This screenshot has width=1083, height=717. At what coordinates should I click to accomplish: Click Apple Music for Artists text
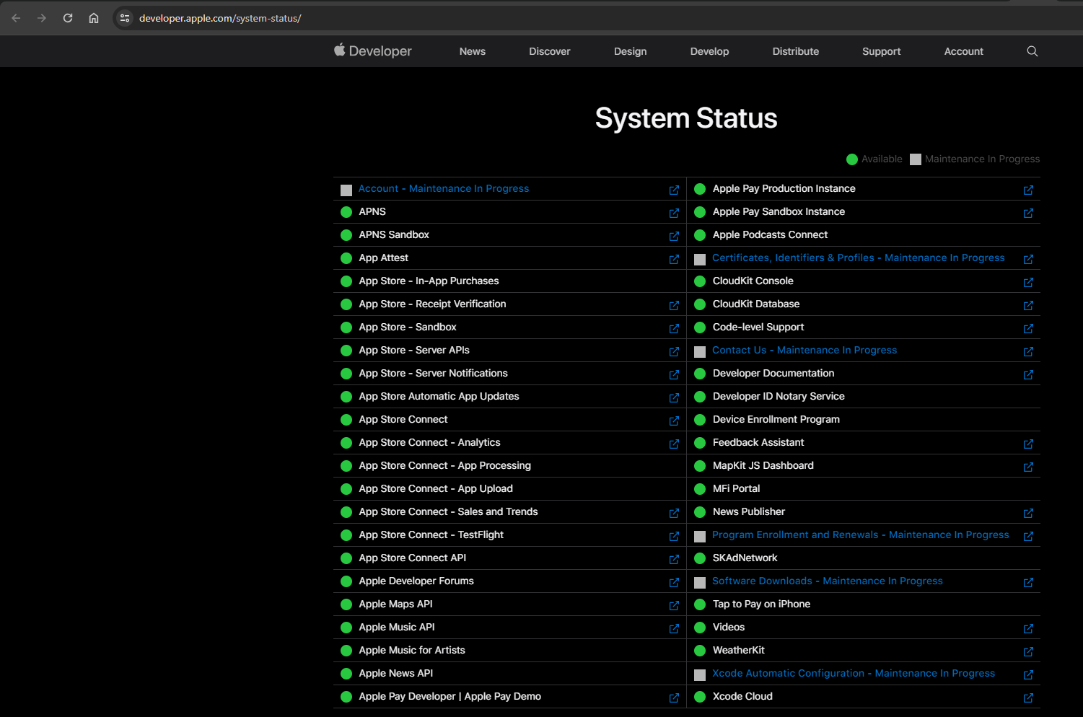[412, 650]
